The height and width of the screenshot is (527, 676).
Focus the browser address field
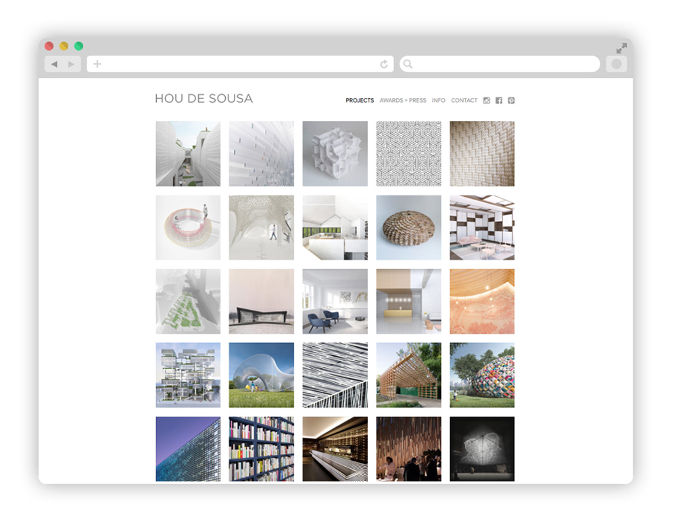(x=240, y=64)
